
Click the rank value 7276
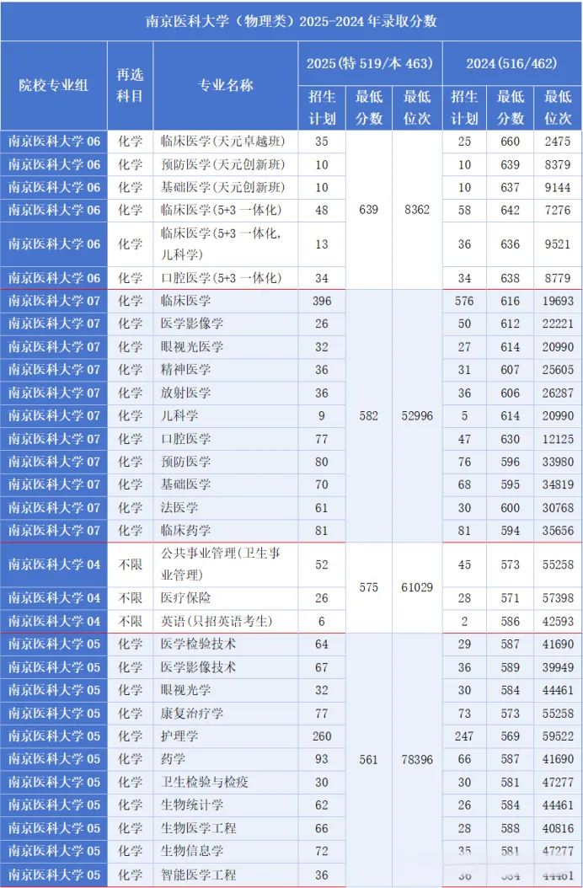tap(558, 210)
